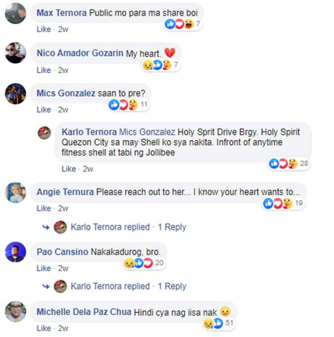Open reactions on Max Ternora's comment
Viewport: 334px width, 337px height.
tap(183, 24)
